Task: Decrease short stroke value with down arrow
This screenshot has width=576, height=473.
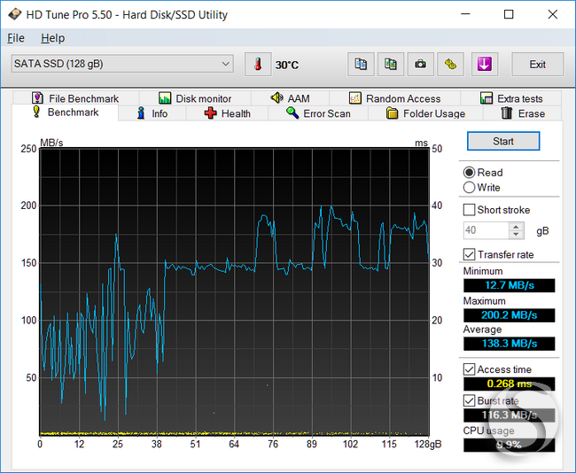Action: click(x=516, y=235)
